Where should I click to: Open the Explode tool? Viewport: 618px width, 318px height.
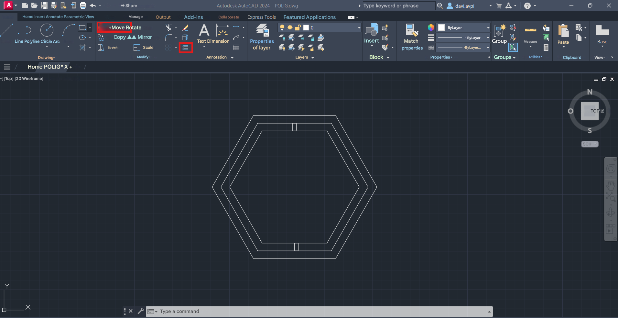tap(185, 37)
